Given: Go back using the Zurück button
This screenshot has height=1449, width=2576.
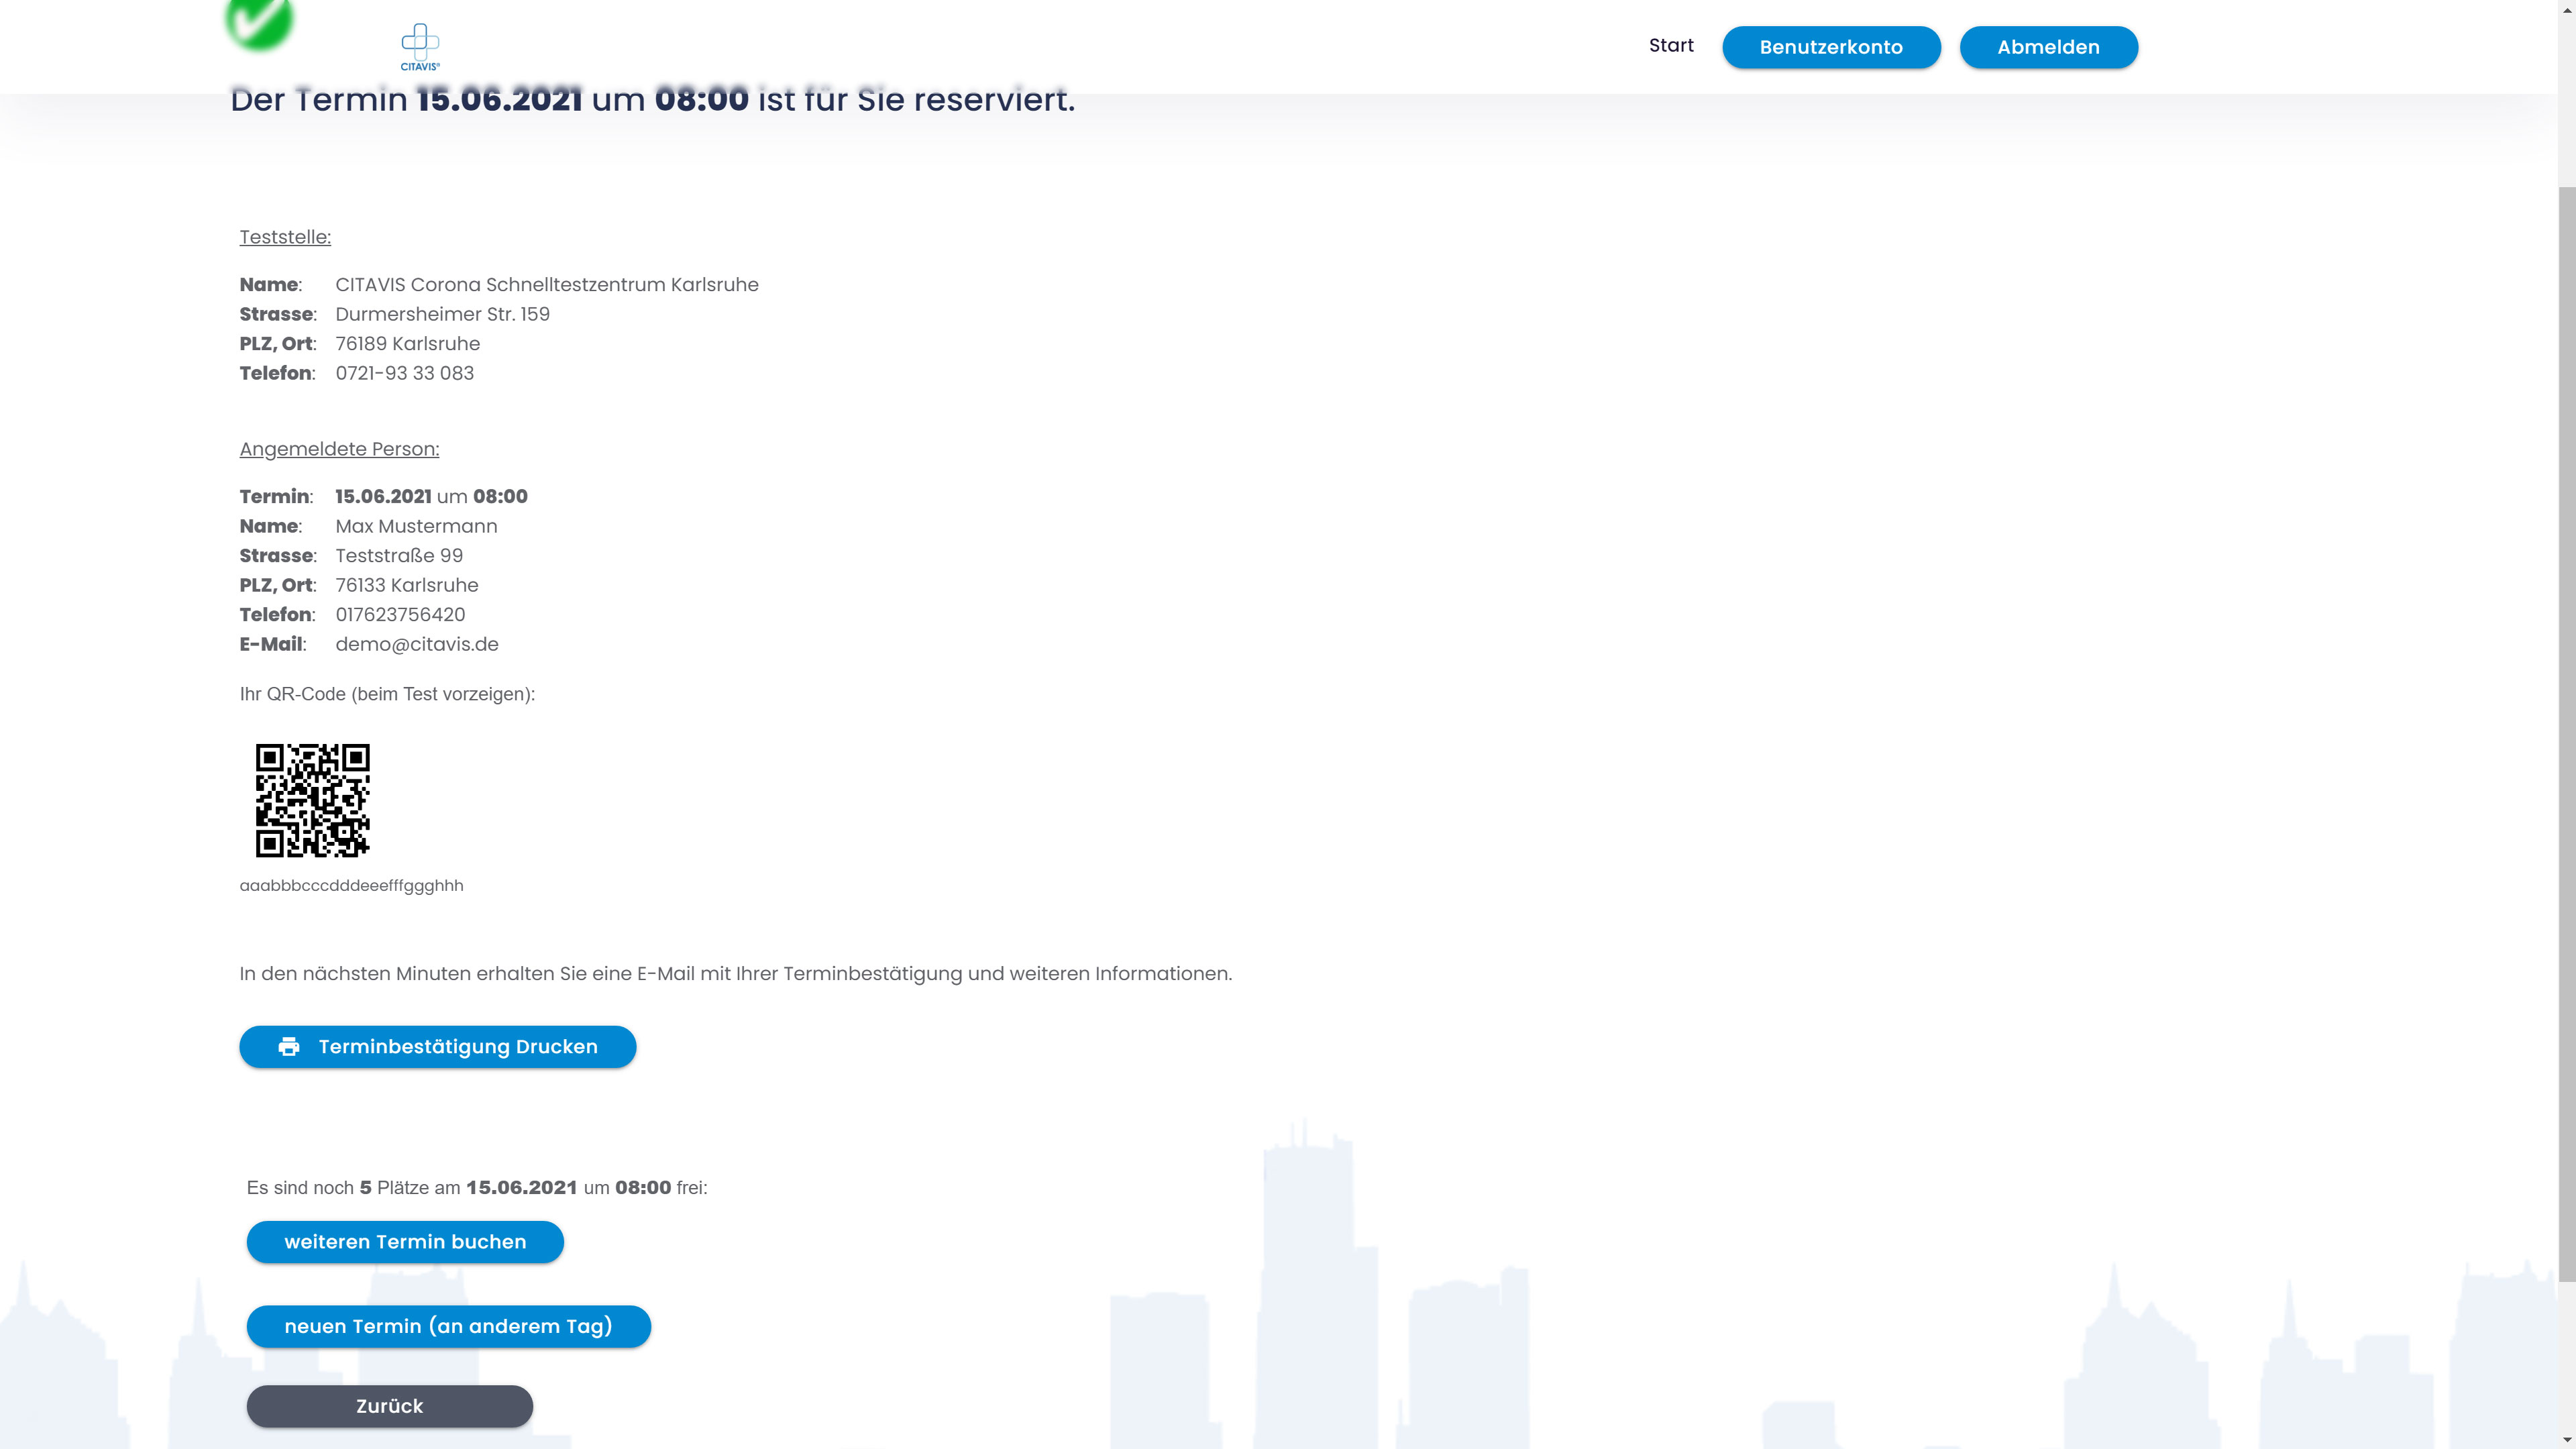Looking at the screenshot, I should click(389, 1406).
